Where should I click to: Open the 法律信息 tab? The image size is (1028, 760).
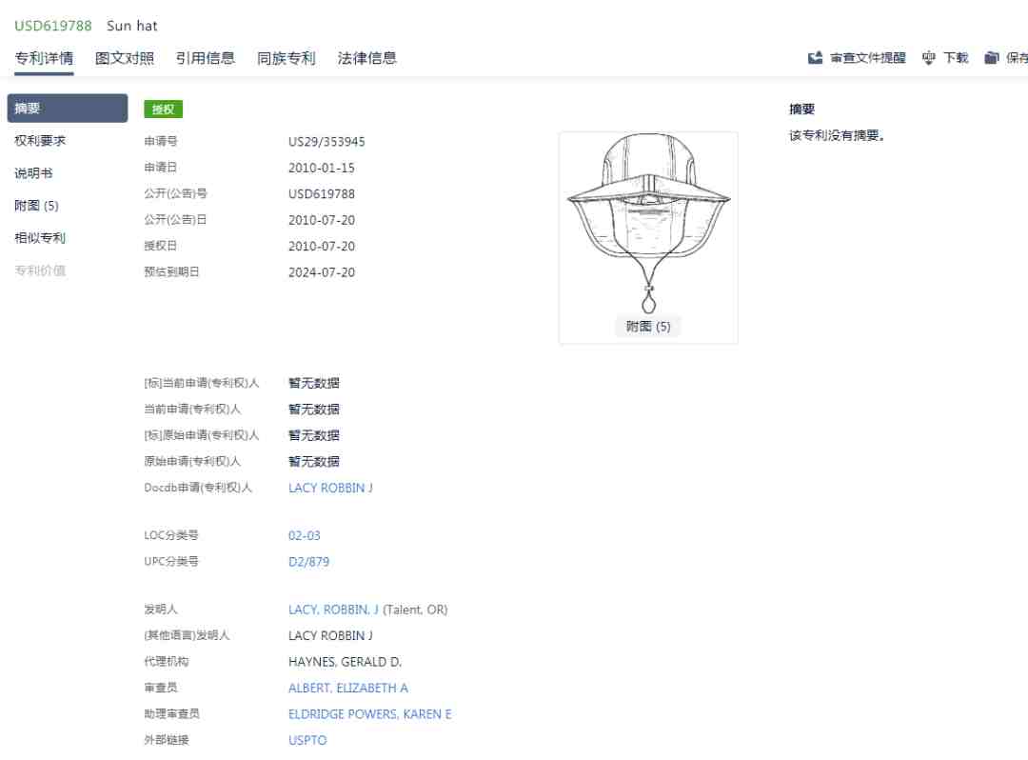[366, 58]
